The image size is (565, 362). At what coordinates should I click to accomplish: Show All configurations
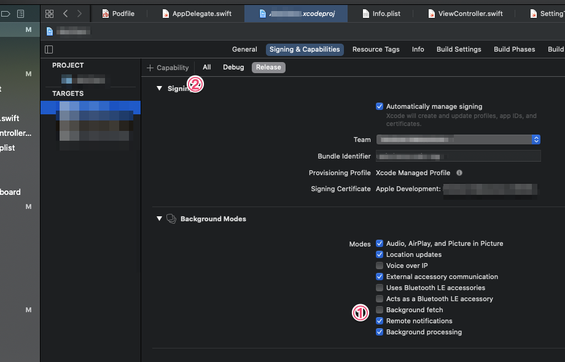pyautogui.click(x=206, y=67)
